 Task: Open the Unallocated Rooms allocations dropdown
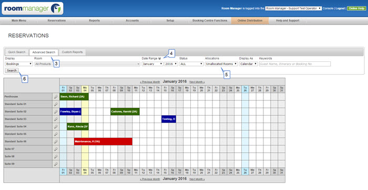[221, 64]
